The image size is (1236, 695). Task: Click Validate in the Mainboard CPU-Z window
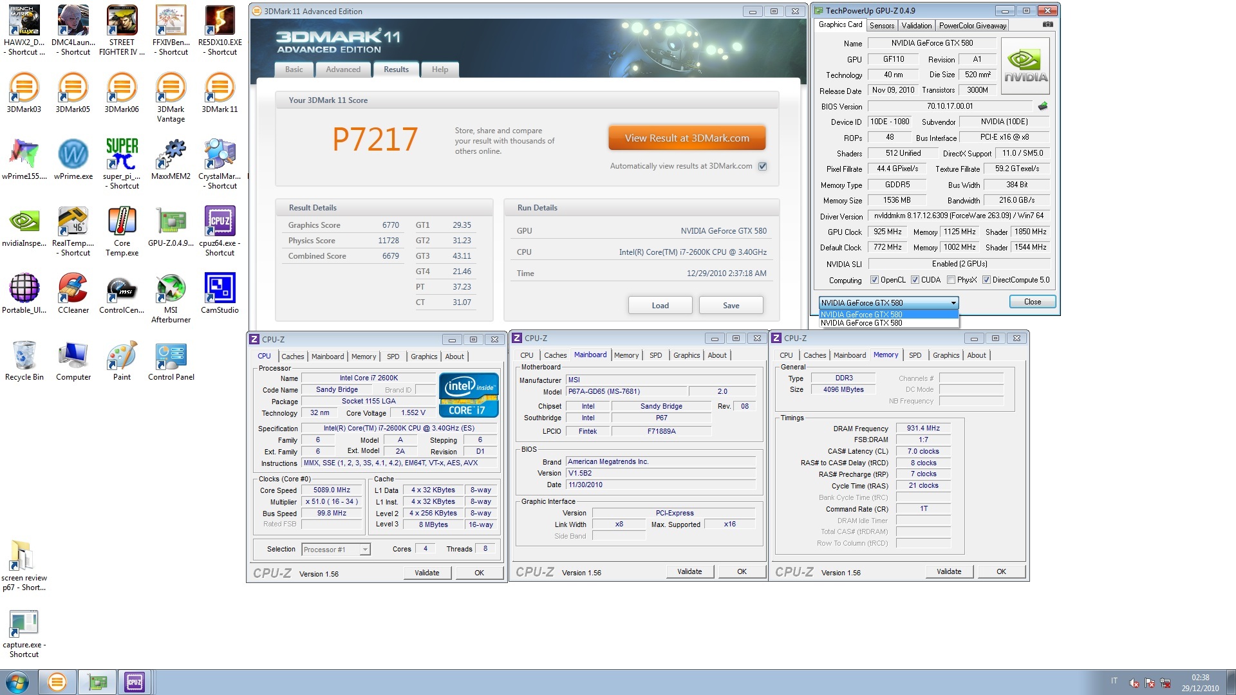pos(689,571)
